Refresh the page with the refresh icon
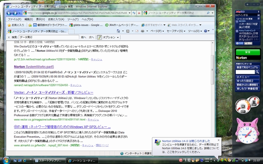This screenshot has height=164, width=263. [x=134, y=13]
